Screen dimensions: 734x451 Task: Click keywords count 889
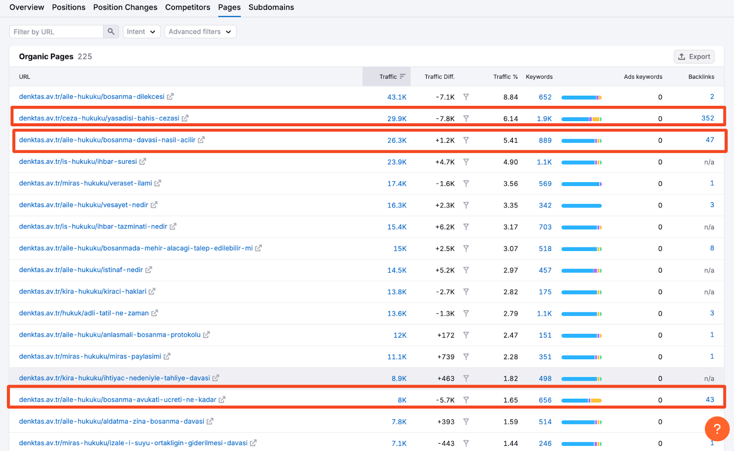coord(545,140)
